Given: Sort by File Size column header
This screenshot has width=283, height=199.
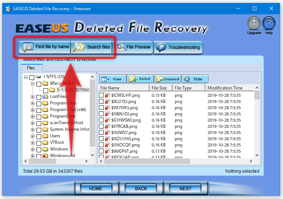Looking at the screenshot, I should [161, 88].
